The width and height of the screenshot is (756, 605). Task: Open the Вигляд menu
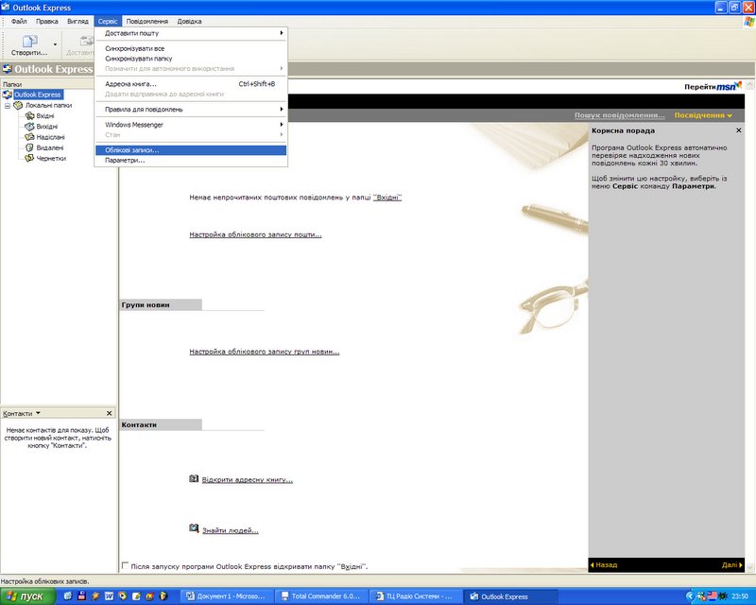77,21
